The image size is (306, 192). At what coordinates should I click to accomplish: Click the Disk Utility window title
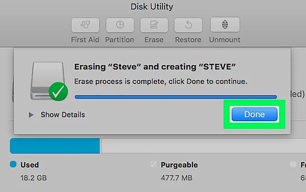point(152,7)
